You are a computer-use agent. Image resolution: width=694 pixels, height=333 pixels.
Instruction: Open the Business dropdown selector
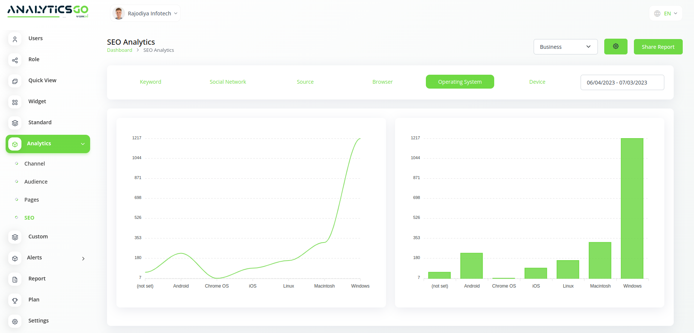[x=565, y=47]
